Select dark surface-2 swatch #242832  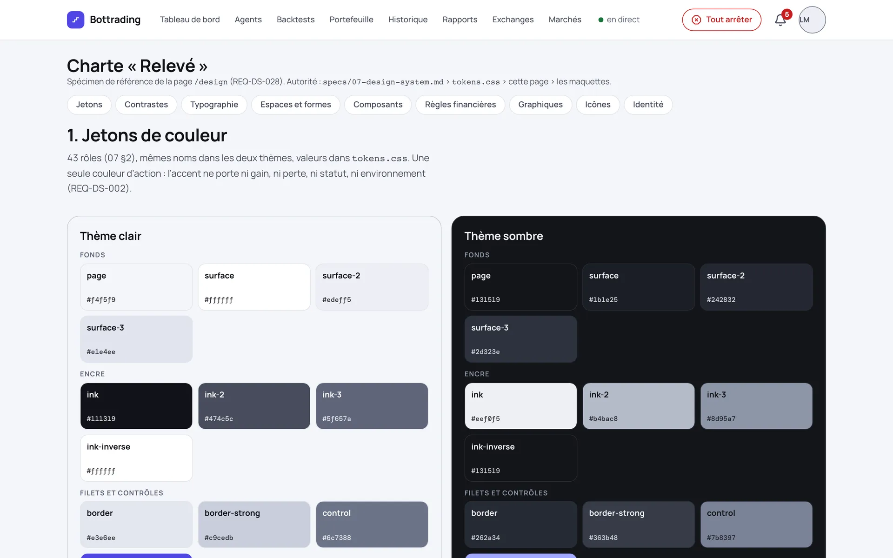coord(757,287)
